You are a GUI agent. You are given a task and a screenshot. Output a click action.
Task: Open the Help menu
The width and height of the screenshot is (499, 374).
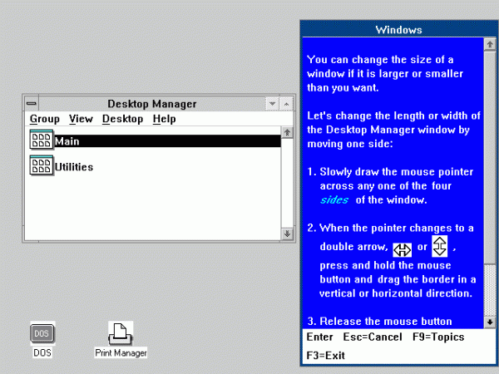(x=164, y=119)
